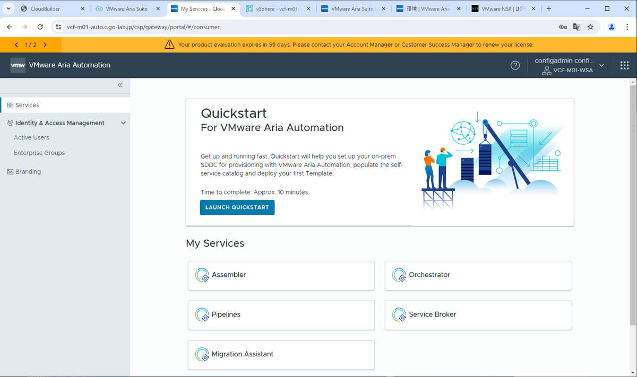Go to next notification in banner
The width and height of the screenshot is (637, 377).
[x=45, y=45]
